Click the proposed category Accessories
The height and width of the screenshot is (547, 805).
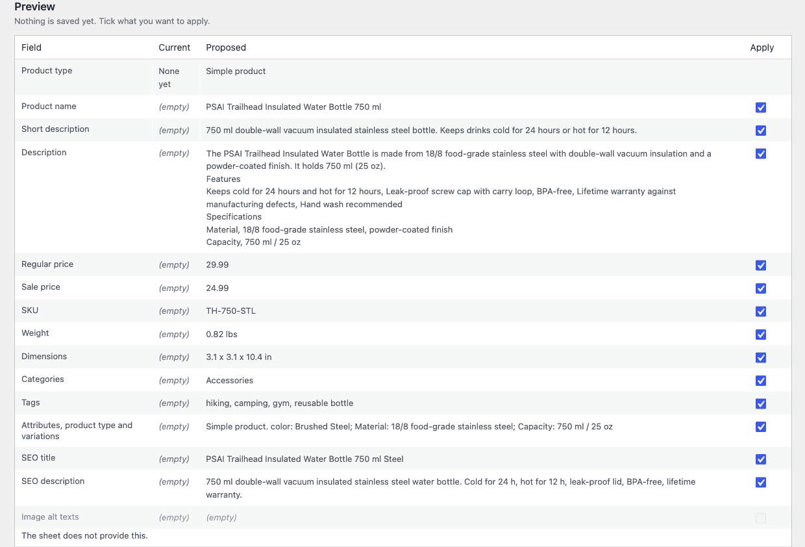pos(230,381)
